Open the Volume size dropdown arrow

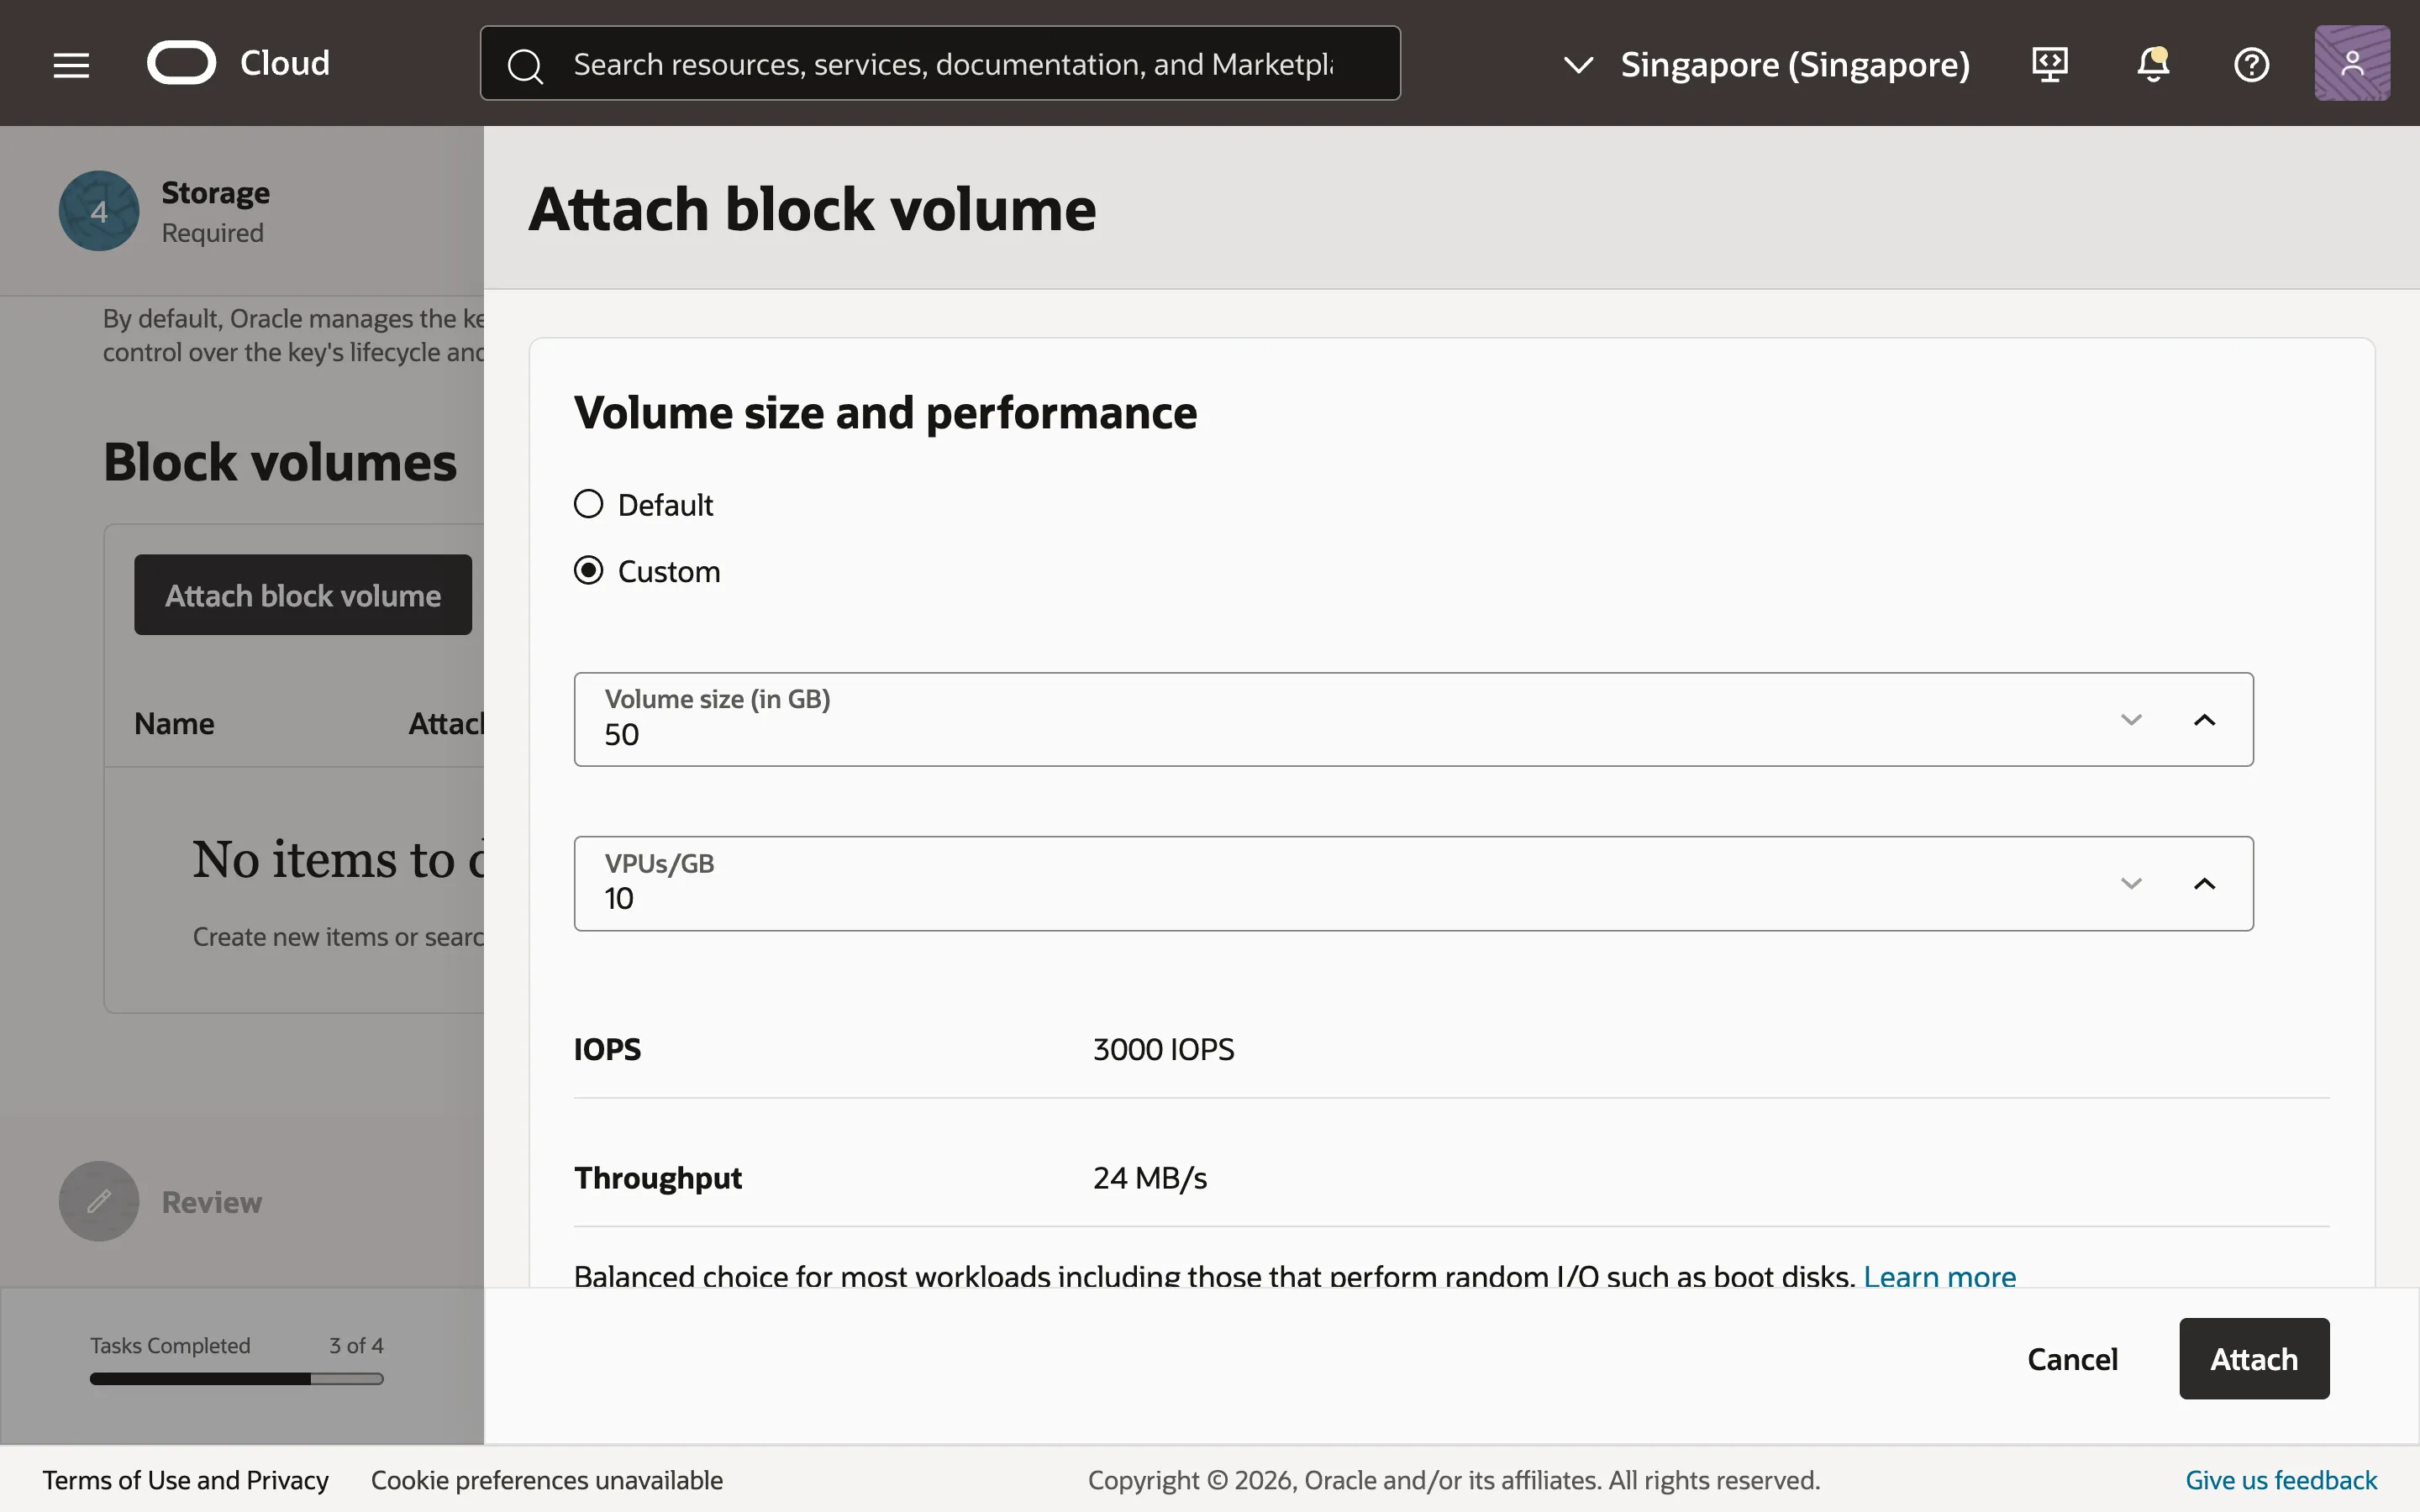[2132, 719]
